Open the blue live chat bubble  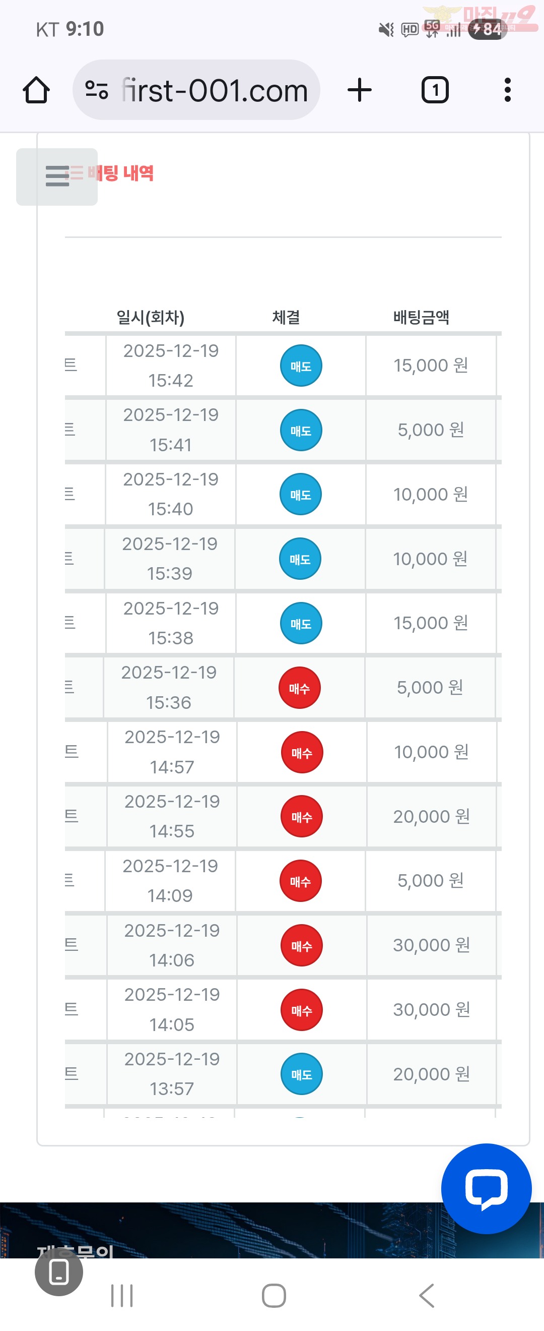point(486,1188)
